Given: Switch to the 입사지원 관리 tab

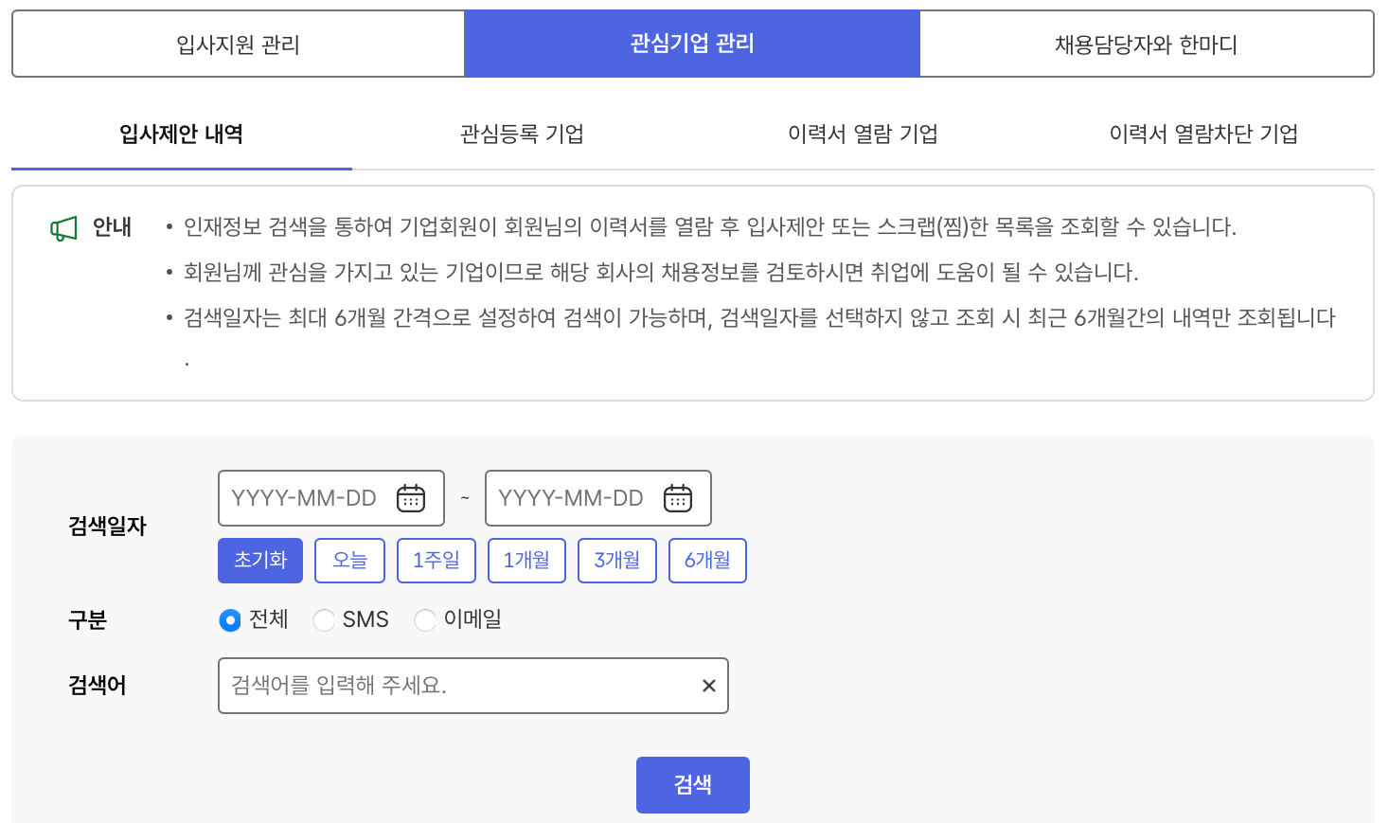Looking at the screenshot, I should point(236,43).
